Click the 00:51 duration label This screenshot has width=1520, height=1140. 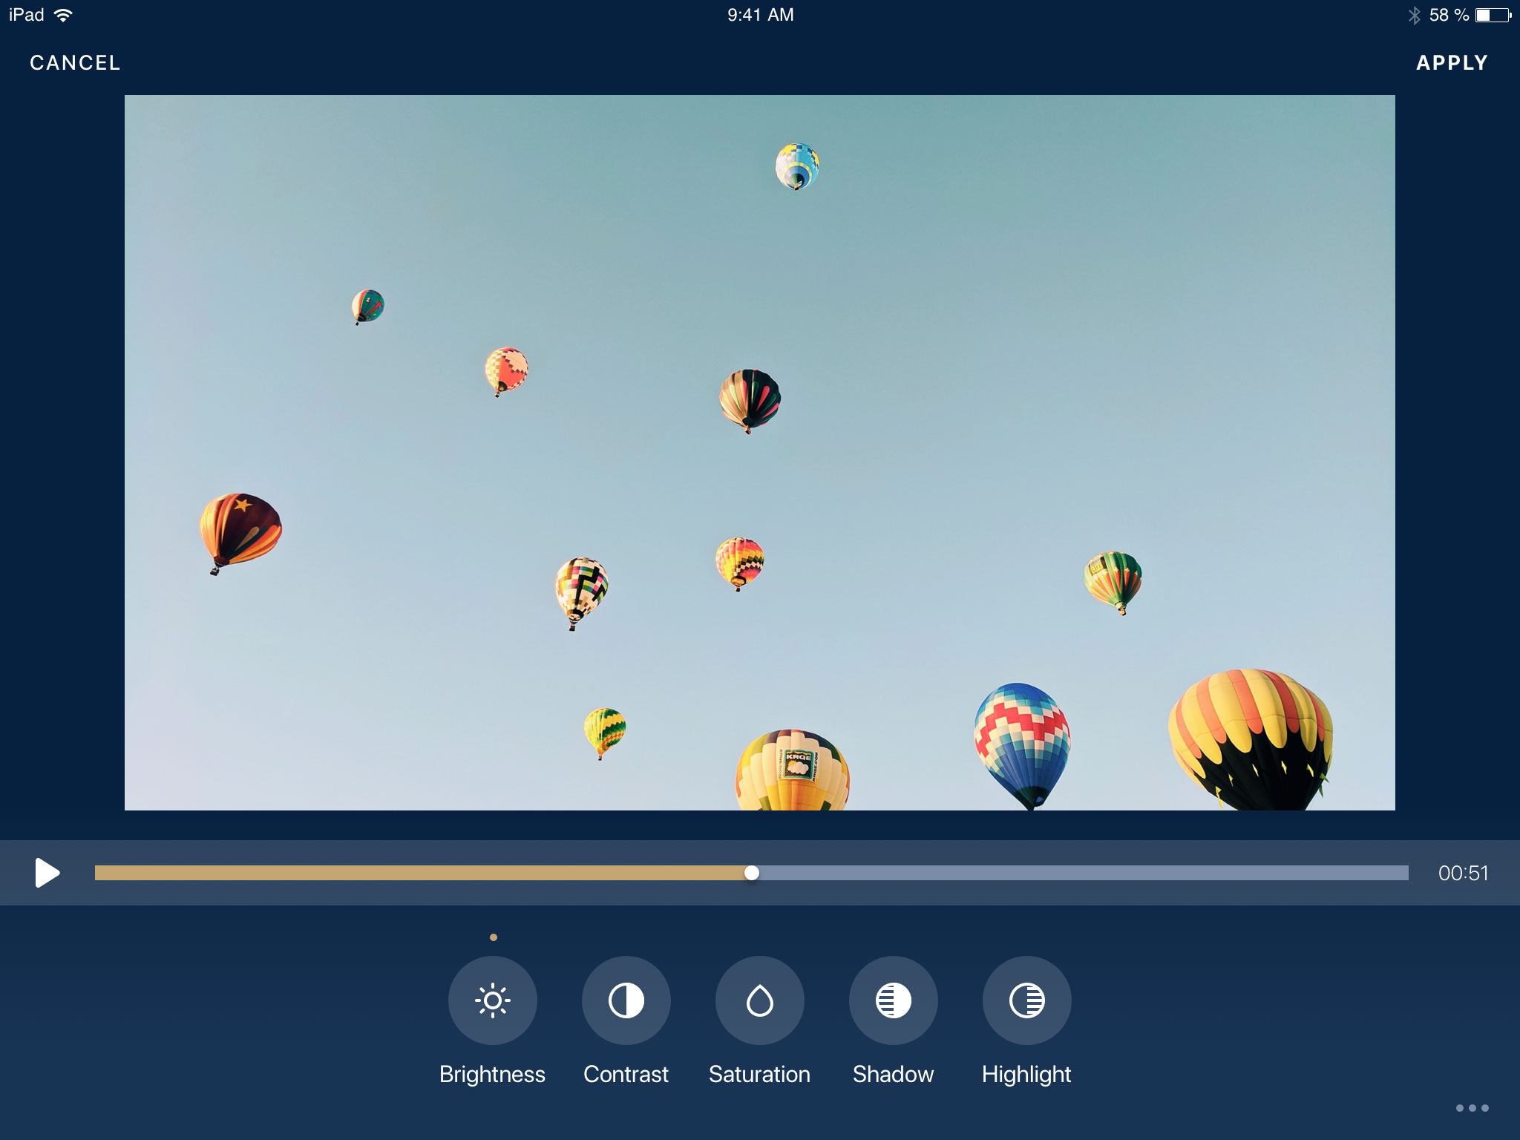[1463, 873]
